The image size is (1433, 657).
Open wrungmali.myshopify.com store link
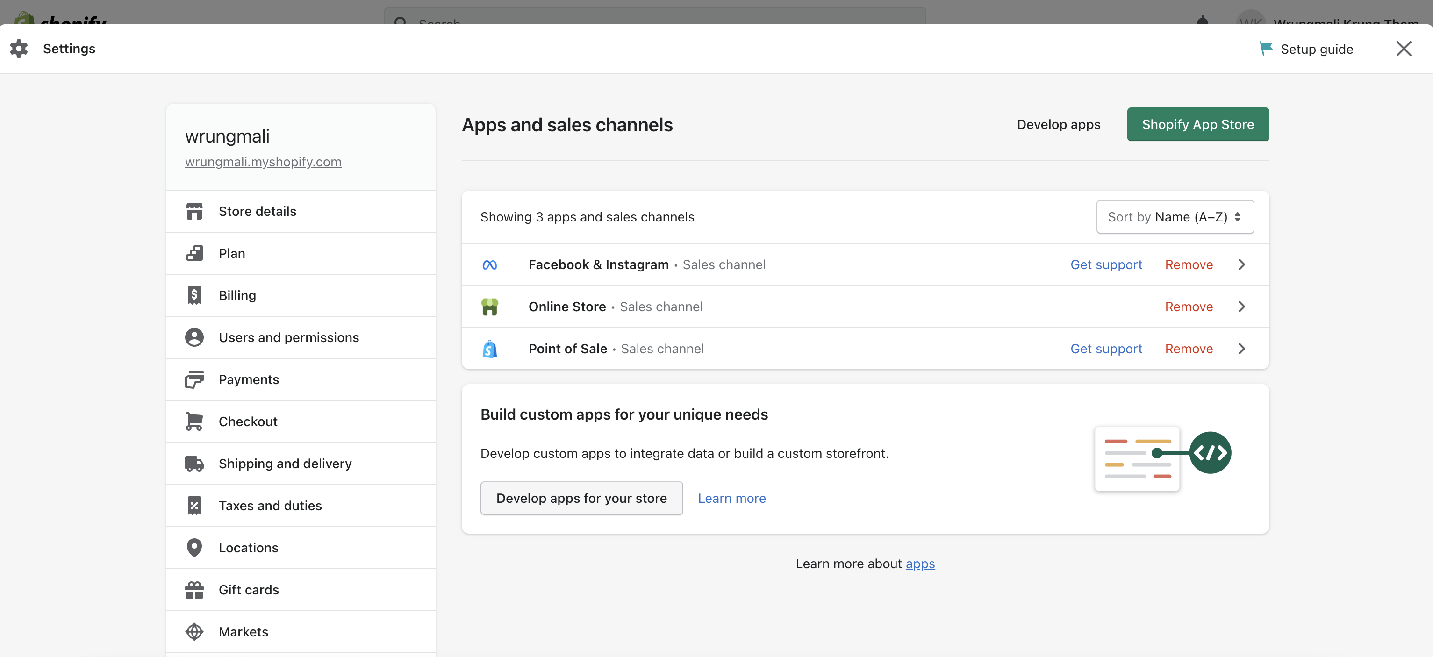(263, 162)
